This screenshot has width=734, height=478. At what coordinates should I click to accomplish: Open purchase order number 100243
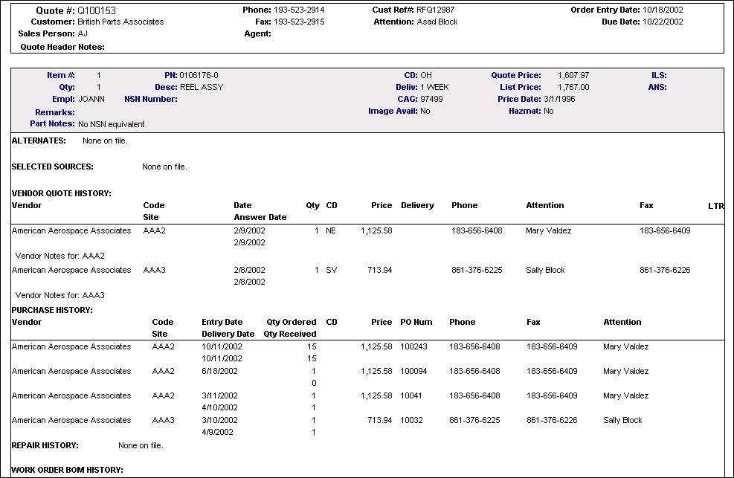click(x=413, y=346)
